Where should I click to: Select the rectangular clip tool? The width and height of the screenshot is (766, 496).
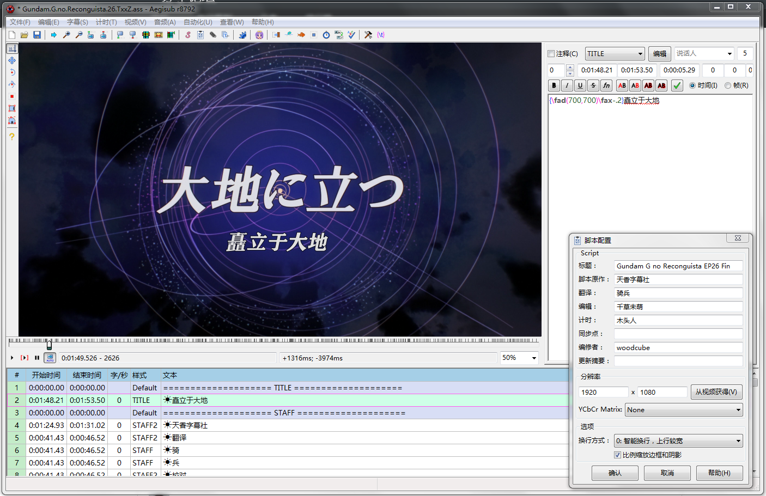[12, 108]
